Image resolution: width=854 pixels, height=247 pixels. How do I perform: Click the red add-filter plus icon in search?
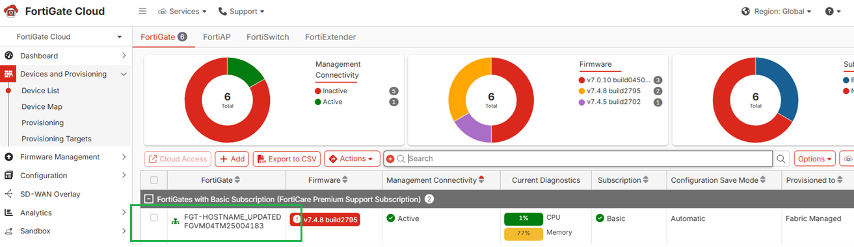point(390,159)
